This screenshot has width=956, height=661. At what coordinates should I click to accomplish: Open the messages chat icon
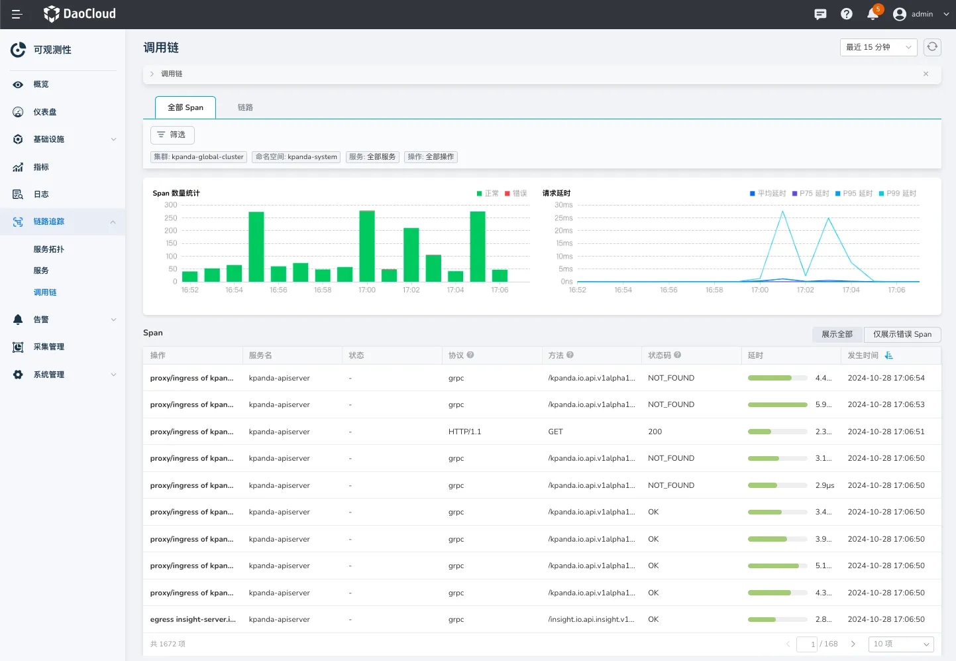click(820, 14)
